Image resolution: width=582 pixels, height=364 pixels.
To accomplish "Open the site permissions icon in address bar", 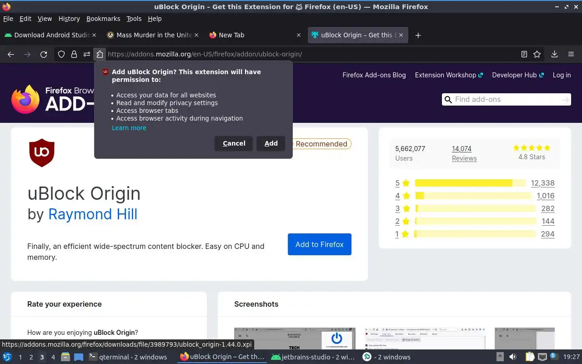I will pos(87,54).
